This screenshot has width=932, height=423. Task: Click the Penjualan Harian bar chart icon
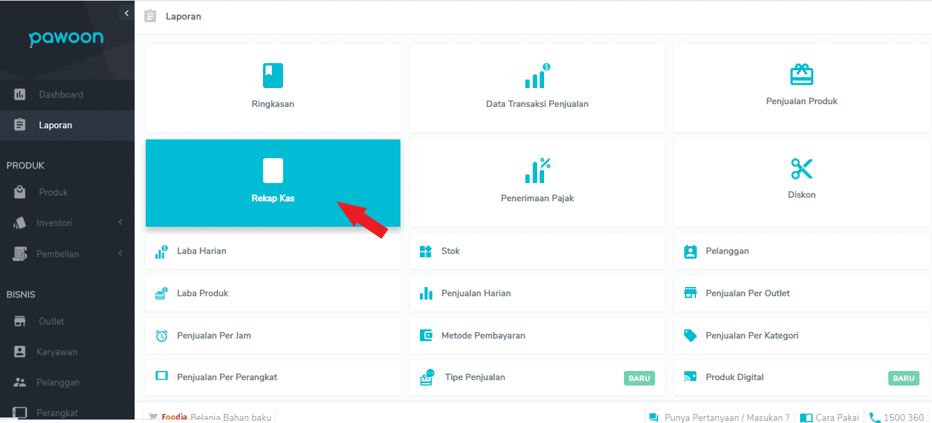click(x=426, y=293)
